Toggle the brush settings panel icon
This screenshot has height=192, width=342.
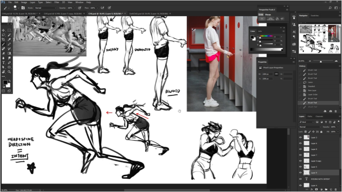(23, 8)
